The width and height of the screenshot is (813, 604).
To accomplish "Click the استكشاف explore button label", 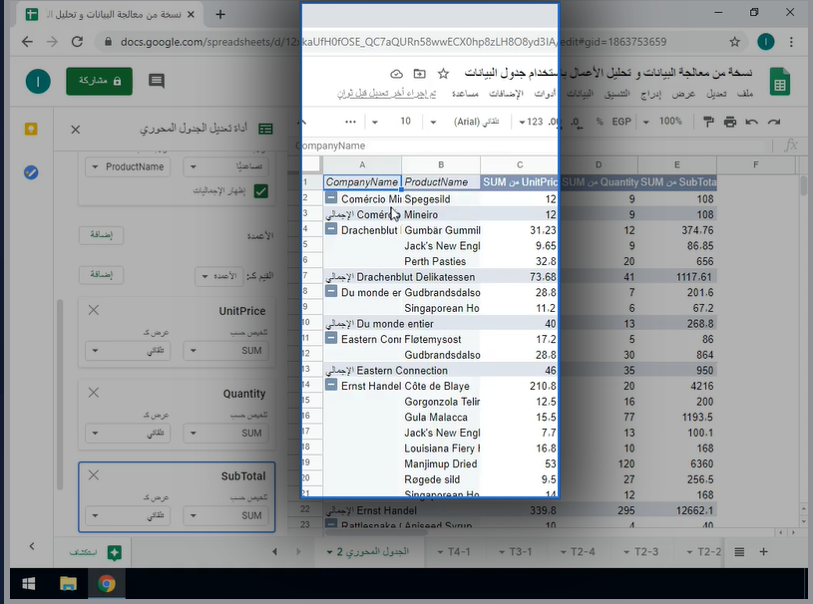I will pyautogui.click(x=84, y=553).
